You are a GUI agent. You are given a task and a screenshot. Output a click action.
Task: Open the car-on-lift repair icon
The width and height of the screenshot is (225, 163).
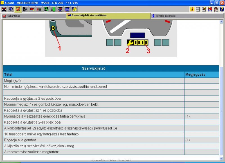tap(60, 9)
